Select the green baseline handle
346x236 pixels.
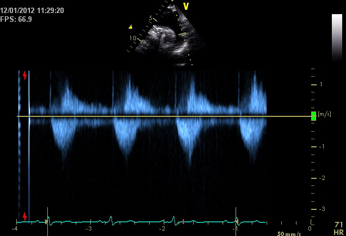pyautogui.click(x=313, y=116)
